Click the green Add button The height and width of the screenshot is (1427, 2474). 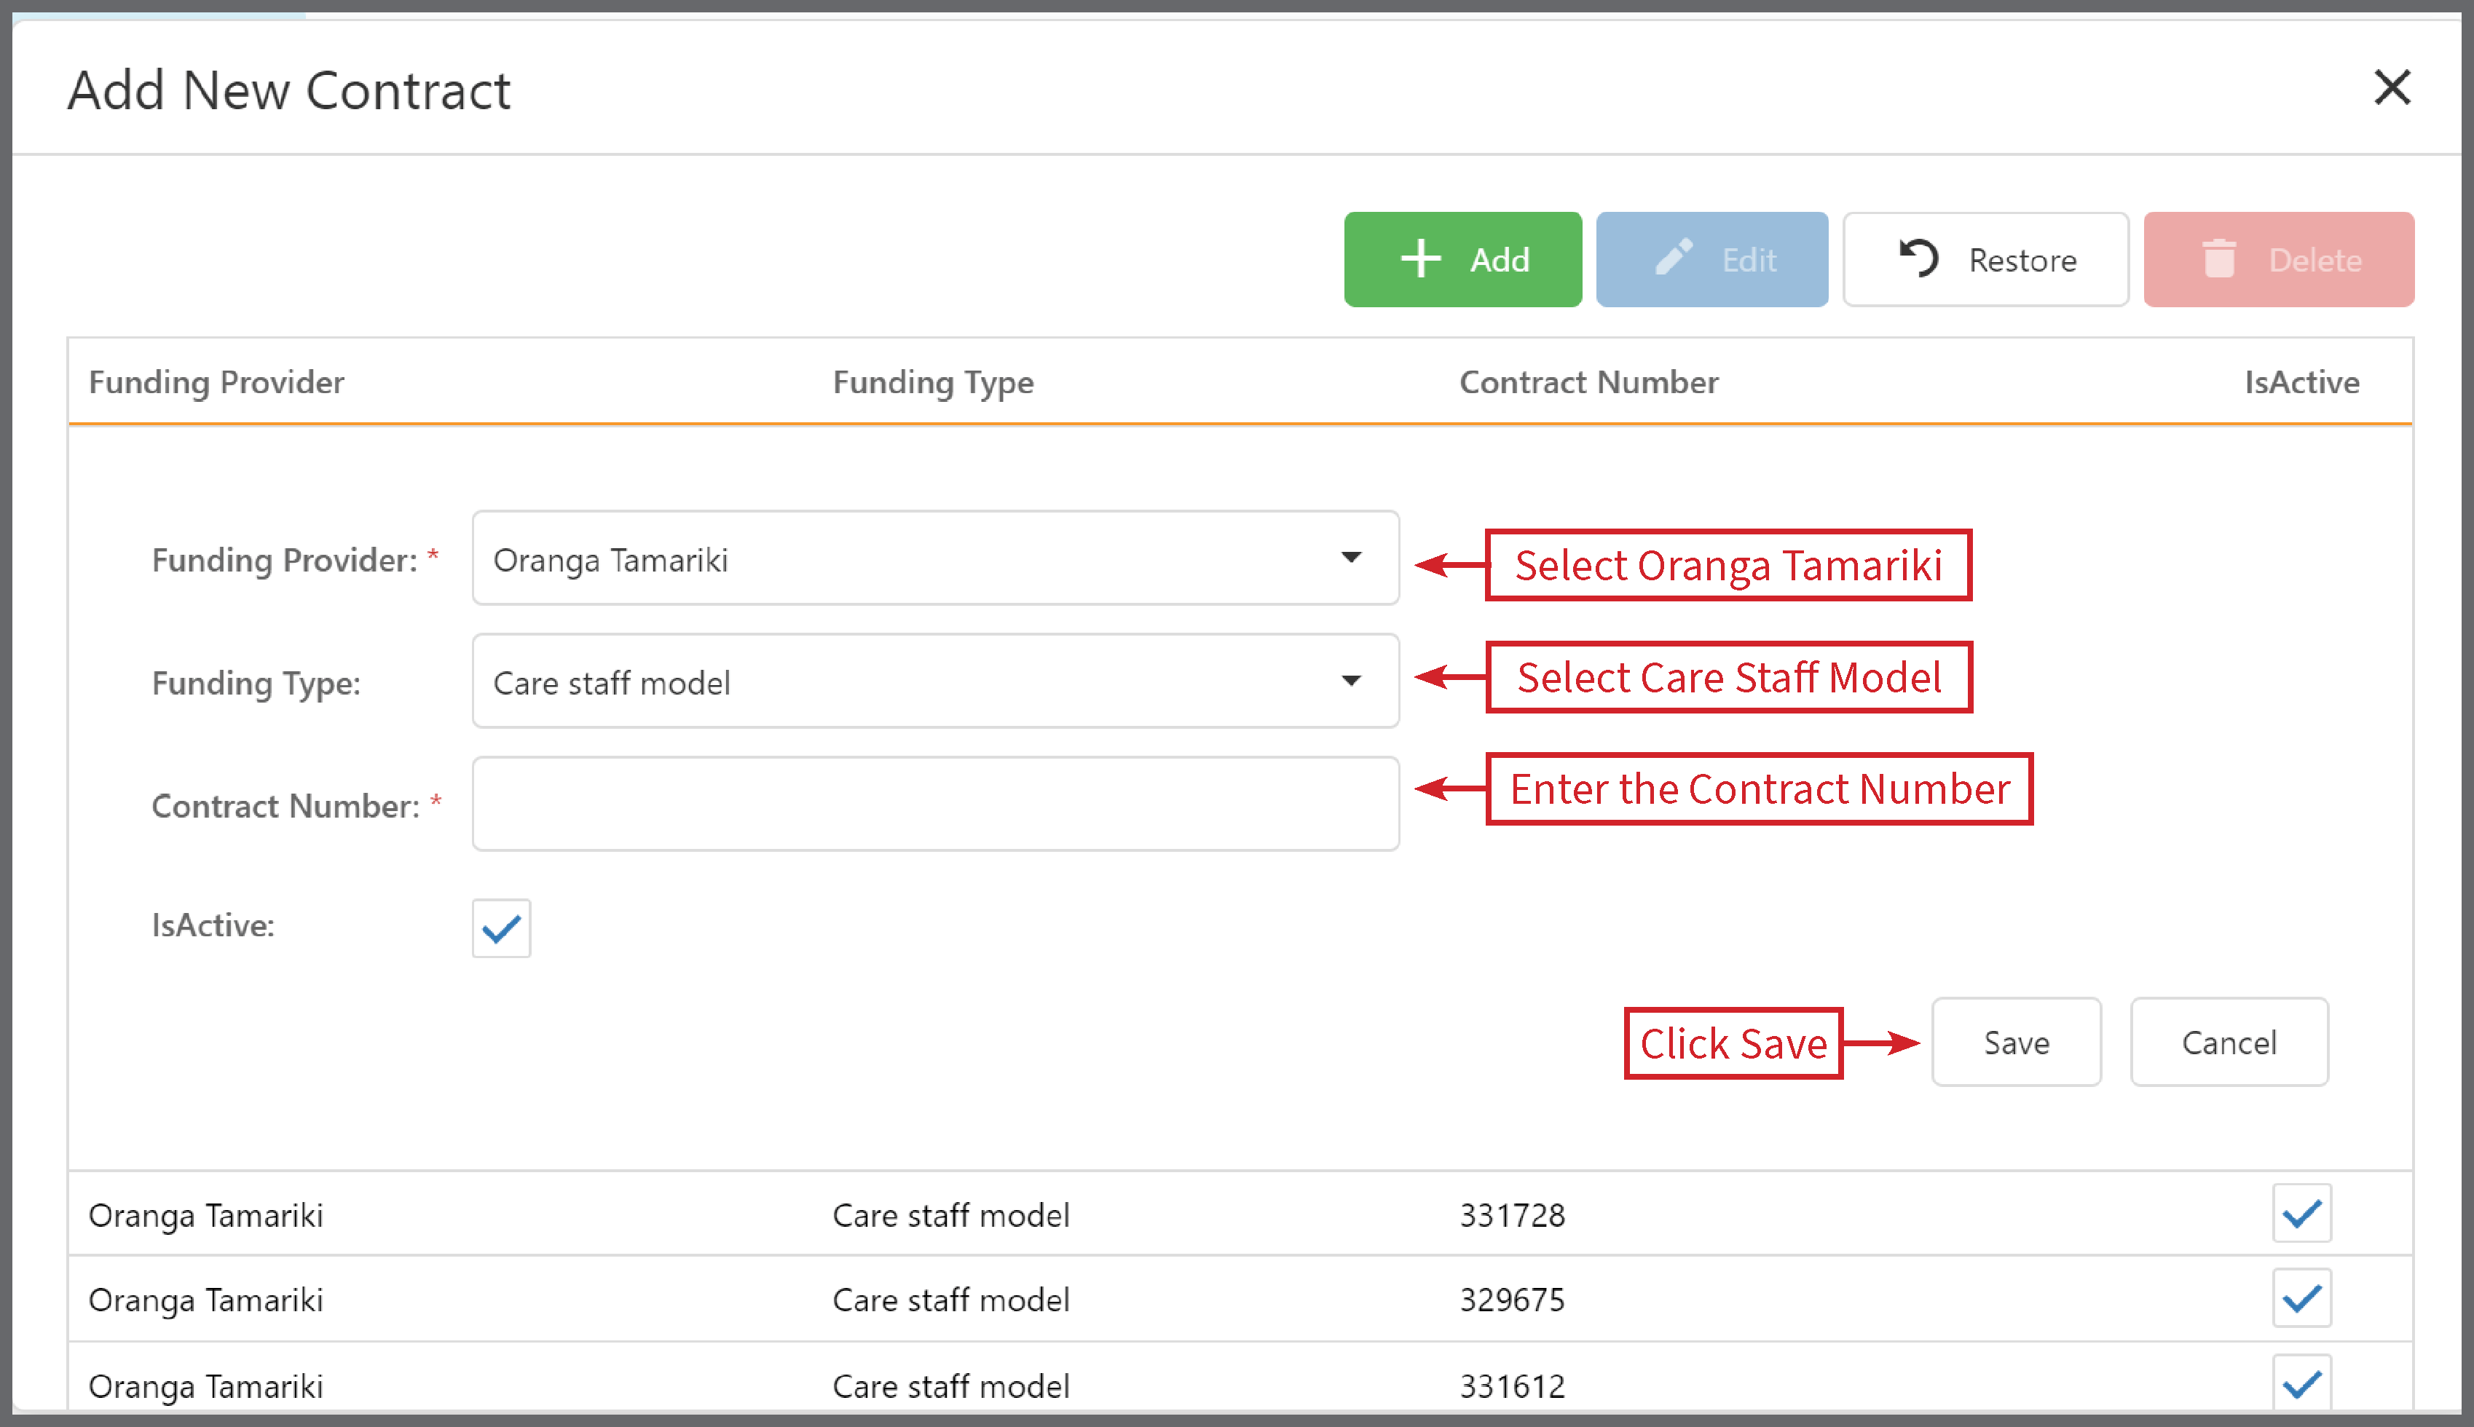pyautogui.click(x=1462, y=260)
